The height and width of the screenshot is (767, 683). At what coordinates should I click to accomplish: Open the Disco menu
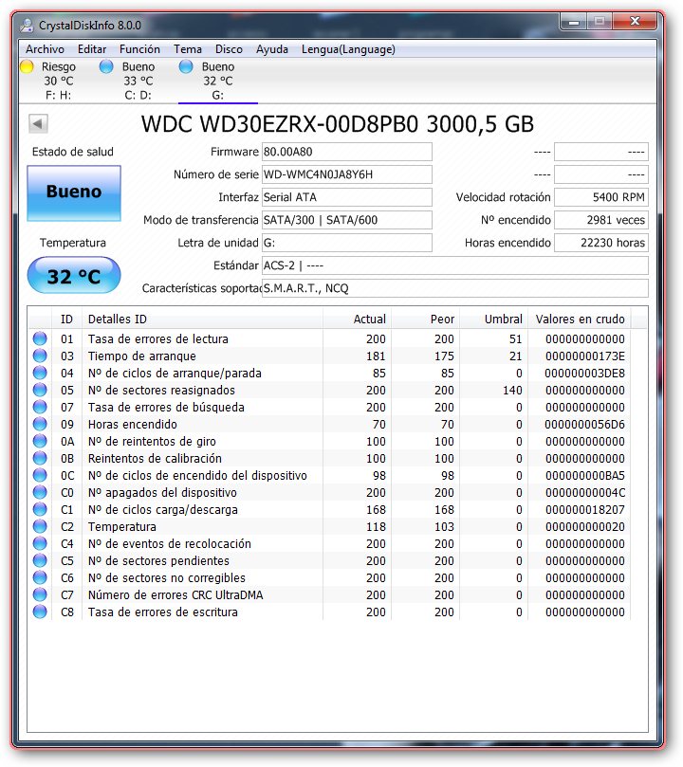tap(229, 49)
